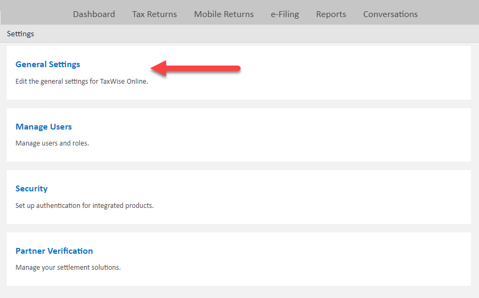Switch to the Tax Returns tab
479x298 pixels.
pyautogui.click(x=154, y=14)
